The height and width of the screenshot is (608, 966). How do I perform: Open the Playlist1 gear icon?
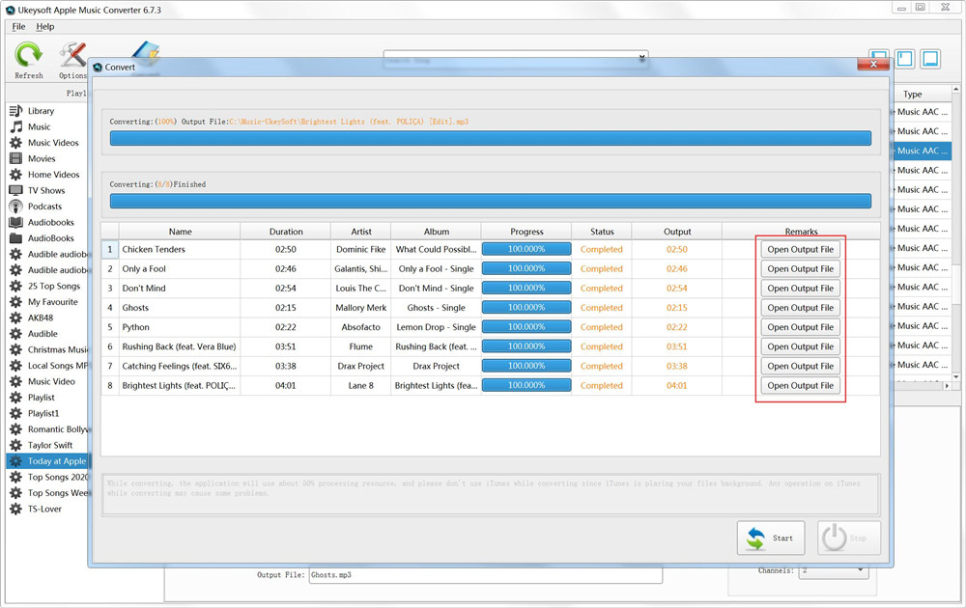click(16, 414)
